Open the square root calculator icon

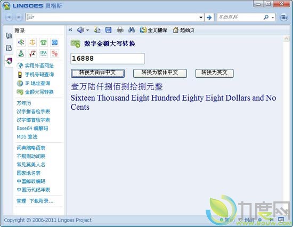click(x=32, y=53)
